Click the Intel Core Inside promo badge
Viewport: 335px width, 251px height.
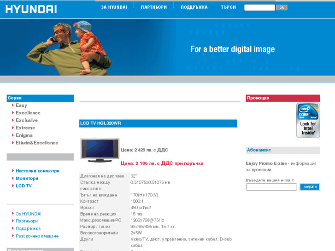tap(308, 120)
